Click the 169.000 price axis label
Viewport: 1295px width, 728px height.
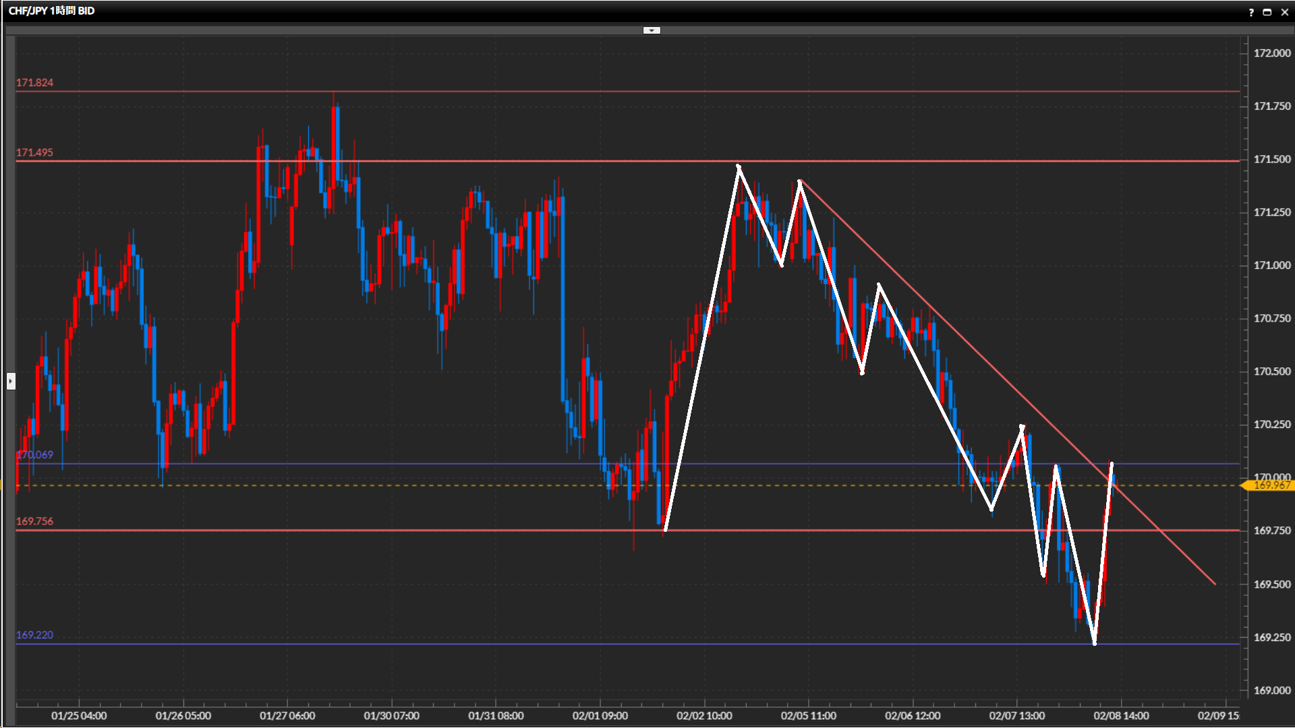[x=1271, y=690]
